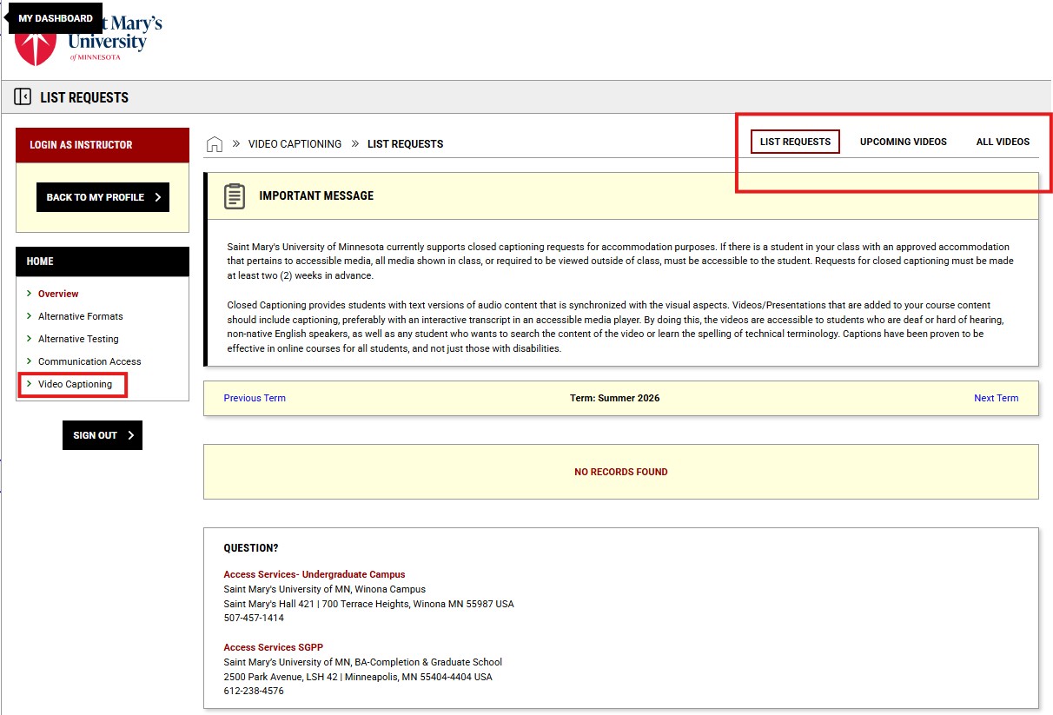Click the Term: Summer 2026 label

[x=614, y=398]
